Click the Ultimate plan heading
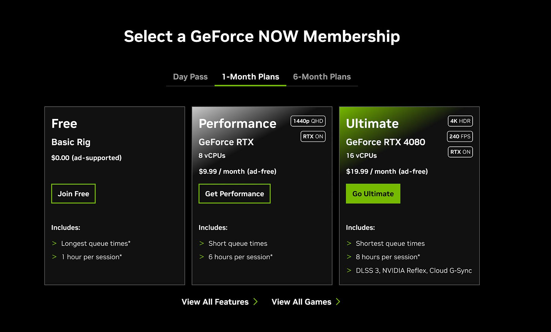 372,124
